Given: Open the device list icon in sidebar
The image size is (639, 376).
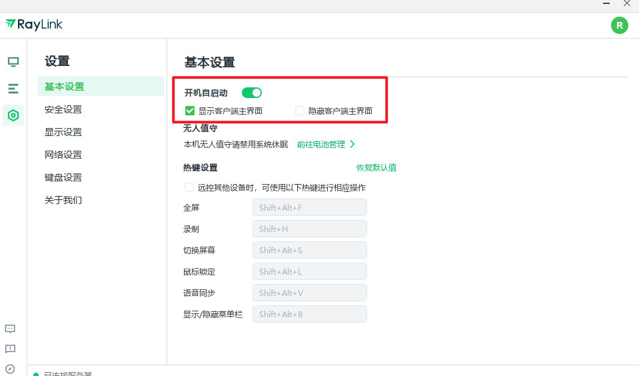Looking at the screenshot, I should point(13,88).
